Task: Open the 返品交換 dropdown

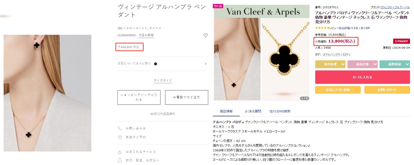Action: pyautogui.click(x=362, y=64)
